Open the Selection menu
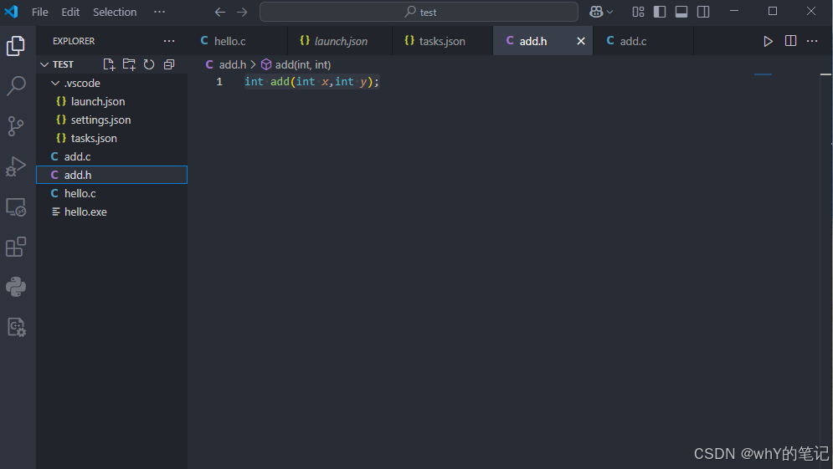This screenshot has height=469, width=833. click(115, 12)
